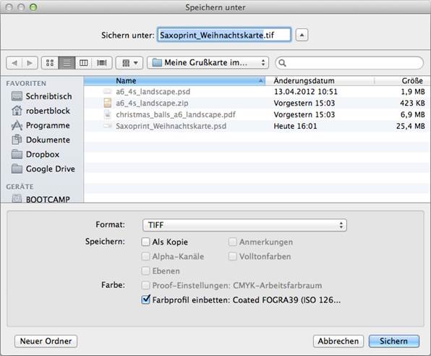Enable the Als Kopie checkbox
Screen dimensions: 431x356
[145, 242]
